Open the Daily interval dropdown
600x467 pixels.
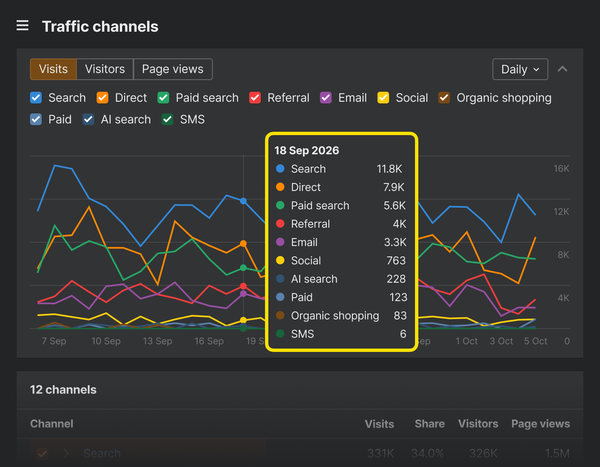520,69
